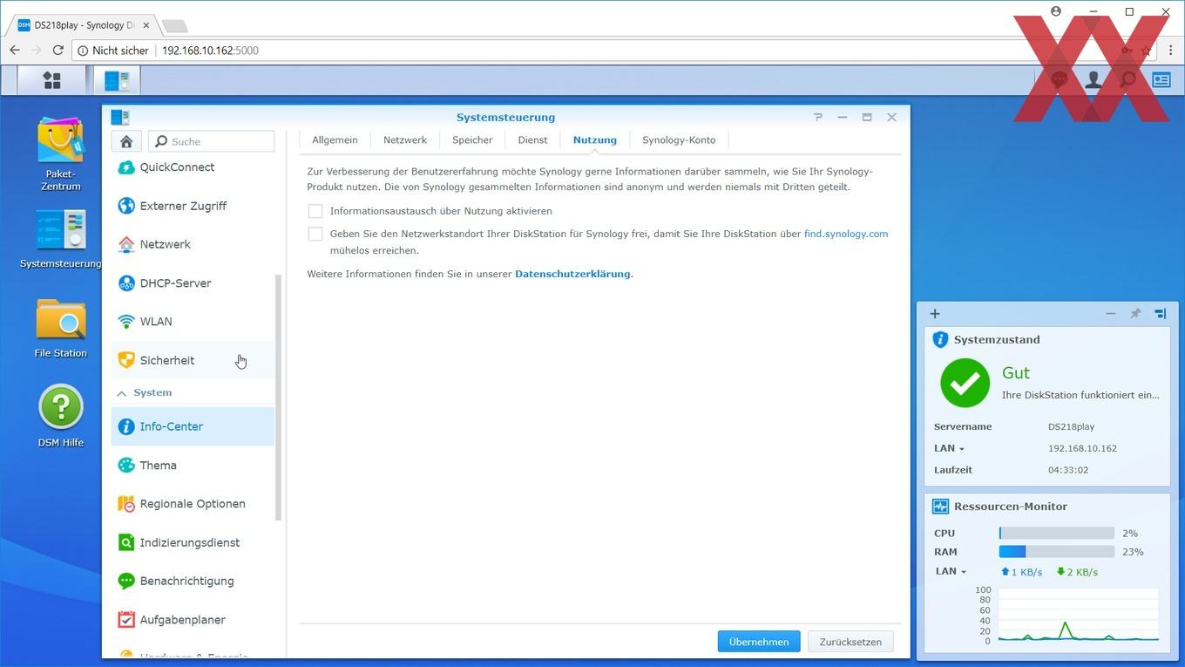Go to Systemsteuerung home via house icon
Image resolution: width=1185 pixels, height=667 pixels.
pos(126,141)
